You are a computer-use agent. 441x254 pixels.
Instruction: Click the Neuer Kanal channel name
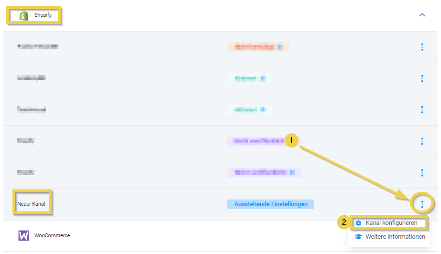pos(31,204)
